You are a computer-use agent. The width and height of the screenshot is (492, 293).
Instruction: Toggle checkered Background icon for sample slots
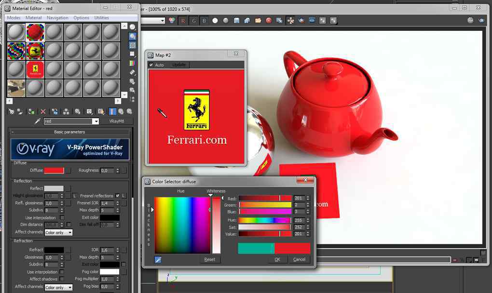133,45
